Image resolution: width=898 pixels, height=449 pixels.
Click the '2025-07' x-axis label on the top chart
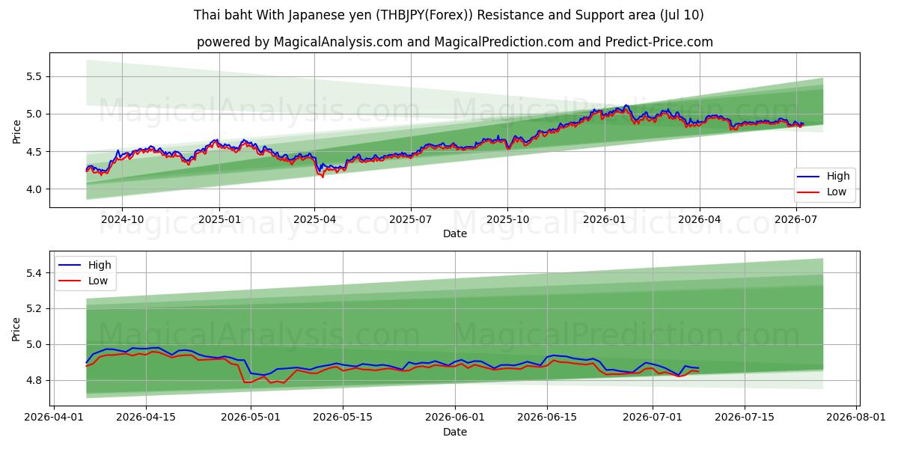click(x=411, y=219)
